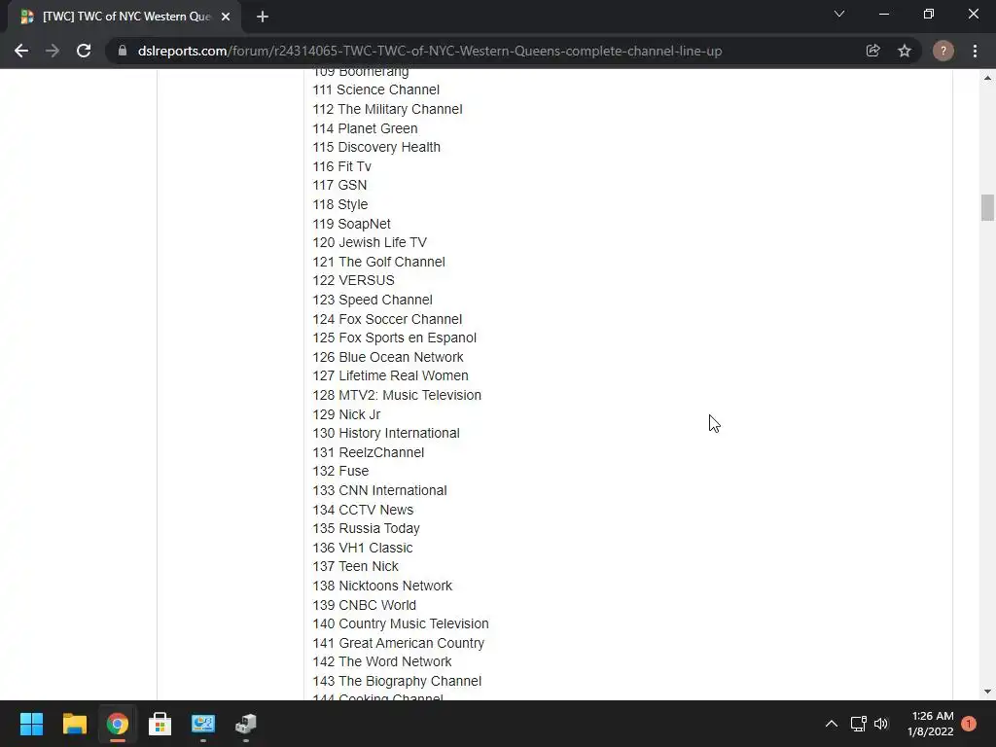Open the Chrome profile avatar

(x=943, y=51)
